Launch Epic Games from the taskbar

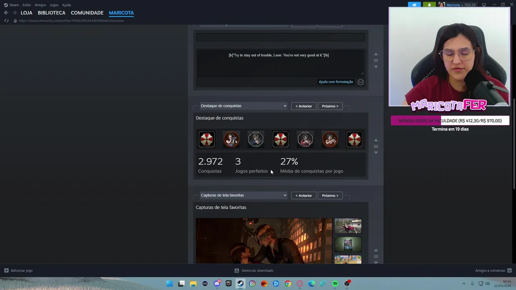tap(229, 284)
